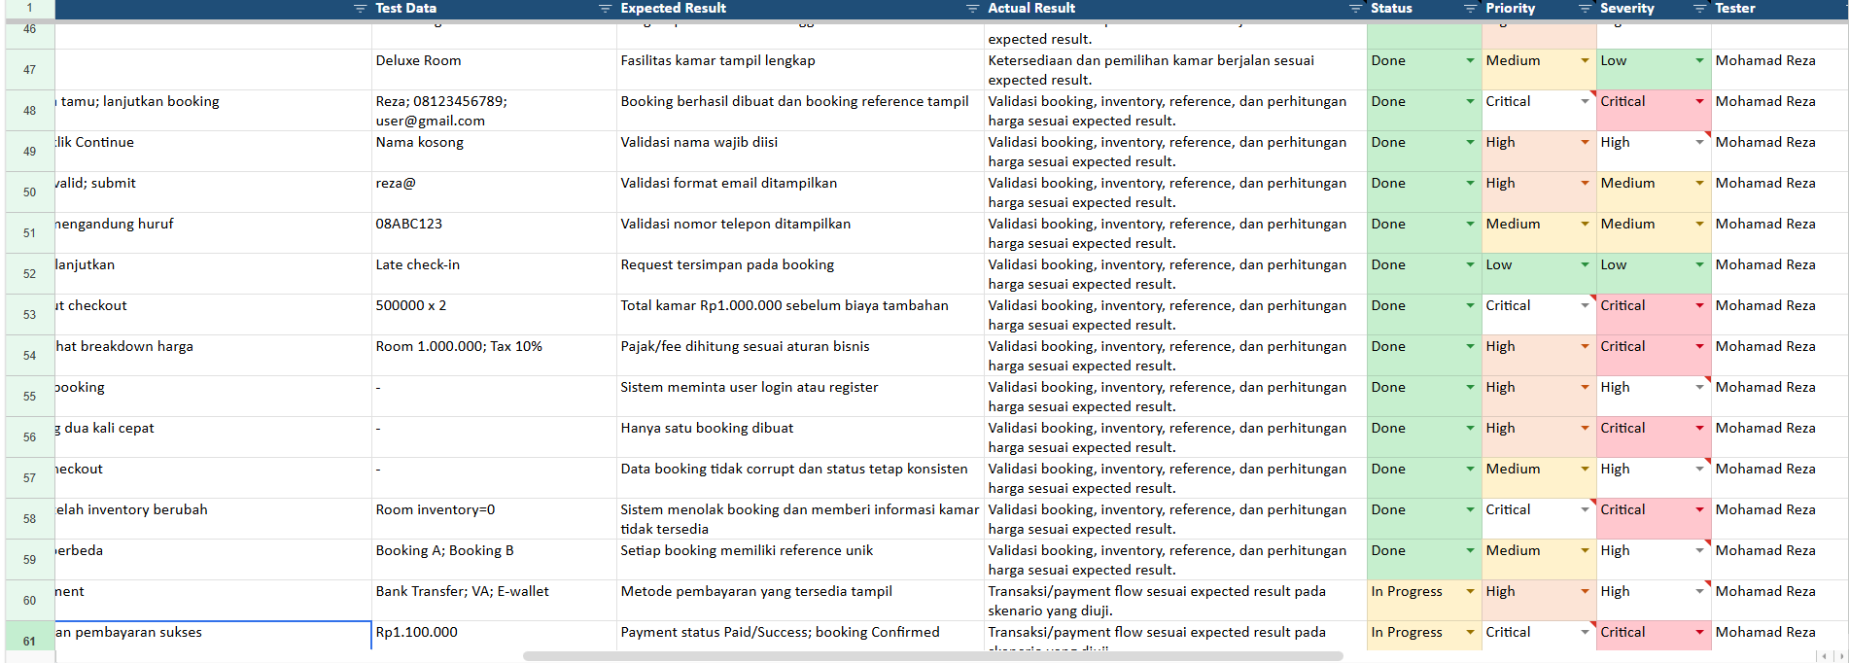Viewport: 1849px width, 663px height.
Task: Open Status dropdown in row 47
Action: pos(1470,60)
